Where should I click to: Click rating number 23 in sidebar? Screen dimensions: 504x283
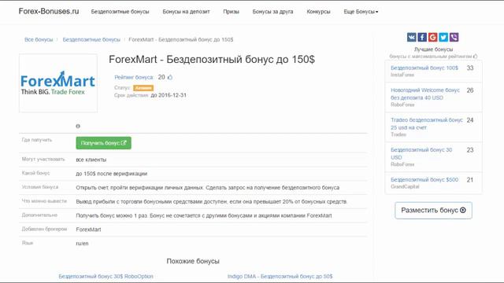(470, 150)
